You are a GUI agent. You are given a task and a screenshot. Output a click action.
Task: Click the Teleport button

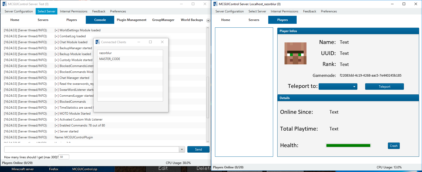point(384,87)
